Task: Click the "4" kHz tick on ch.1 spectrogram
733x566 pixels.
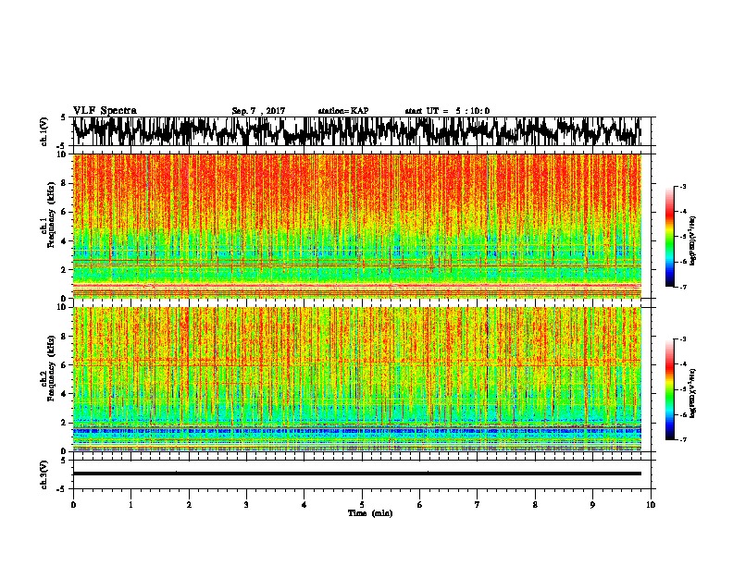Action: (x=65, y=241)
